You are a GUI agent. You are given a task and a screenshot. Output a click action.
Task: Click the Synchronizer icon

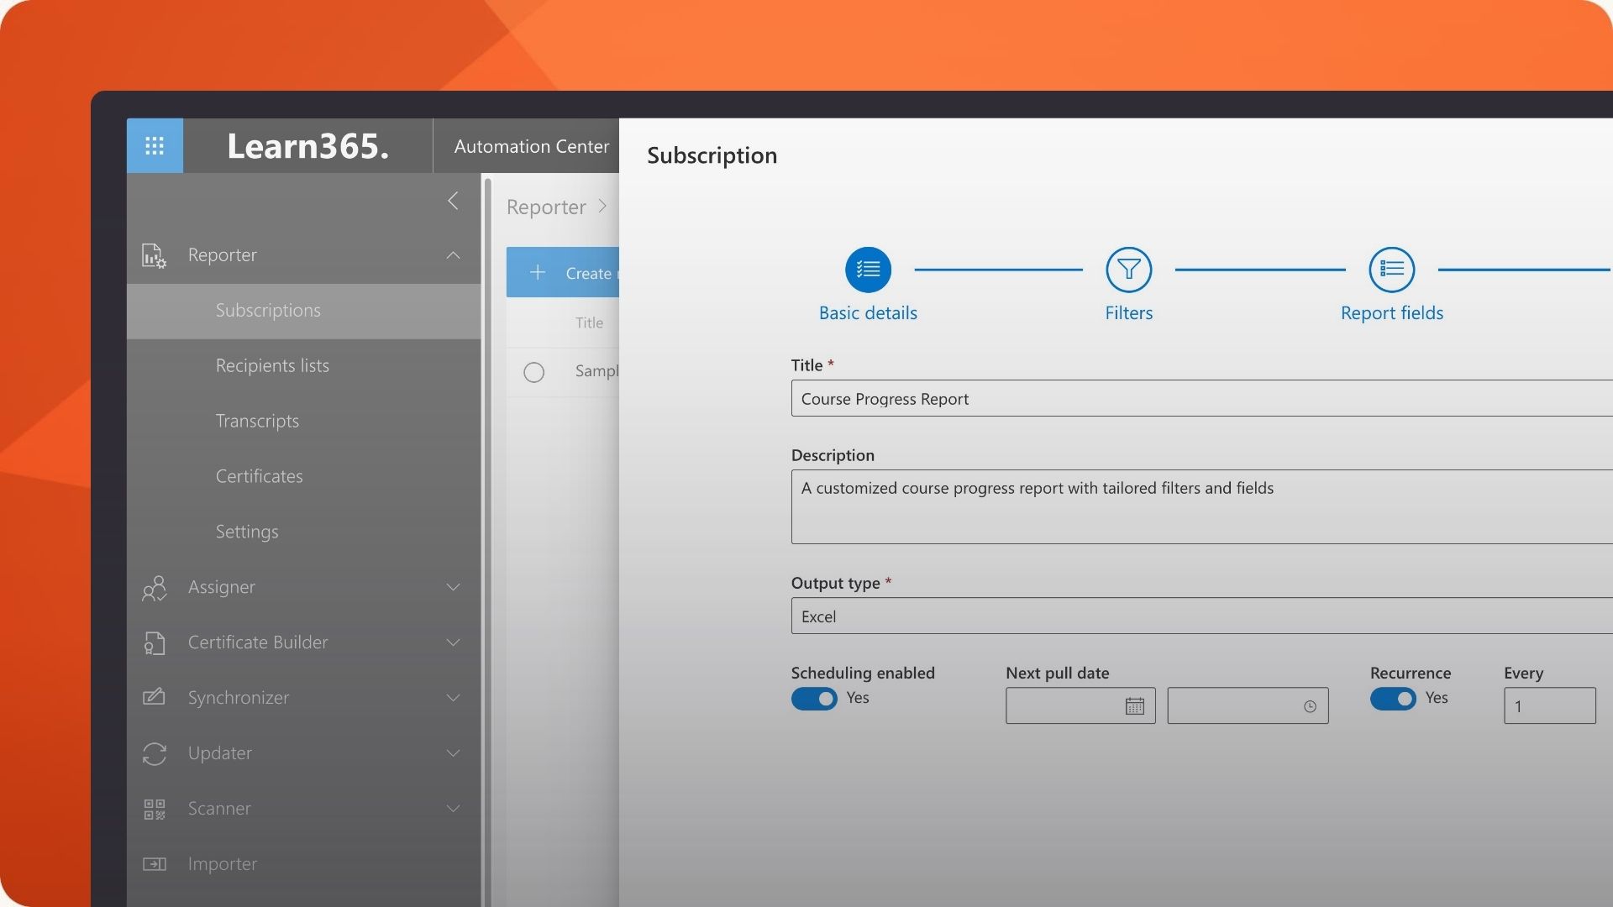click(155, 697)
